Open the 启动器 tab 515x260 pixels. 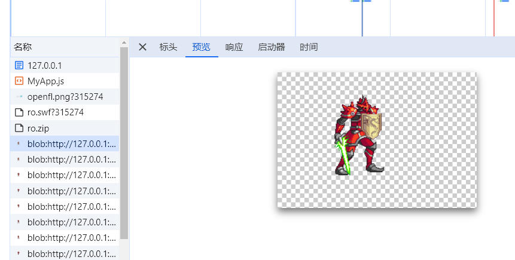pyautogui.click(x=272, y=47)
